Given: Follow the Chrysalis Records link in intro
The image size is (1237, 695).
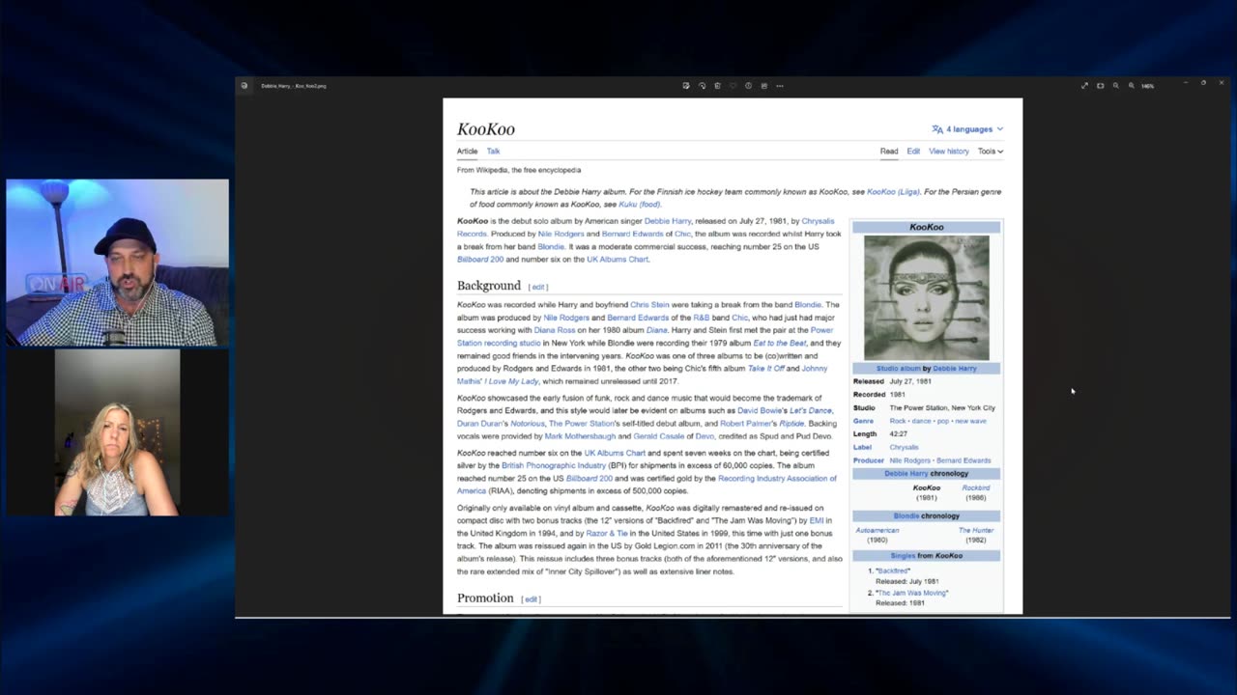Looking at the screenshot, I should pos(646,227).
